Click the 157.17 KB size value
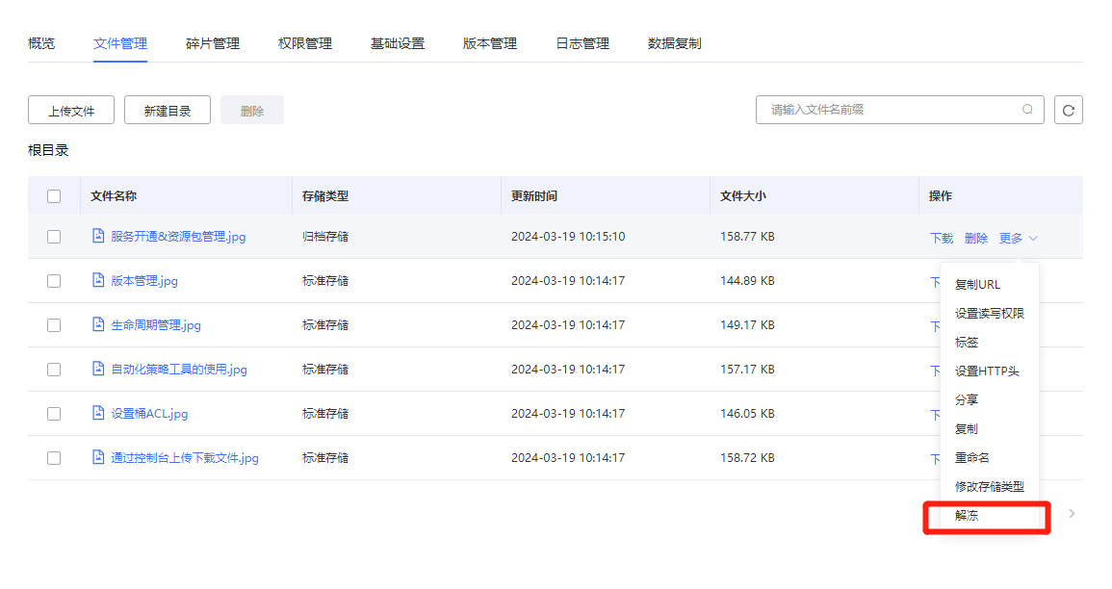 coord(747,370)
